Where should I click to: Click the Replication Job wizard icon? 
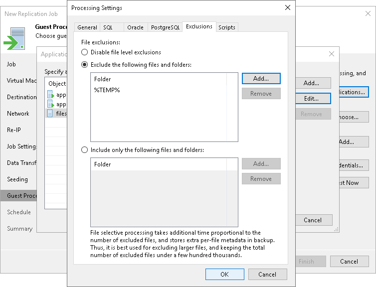pos(14,38)
